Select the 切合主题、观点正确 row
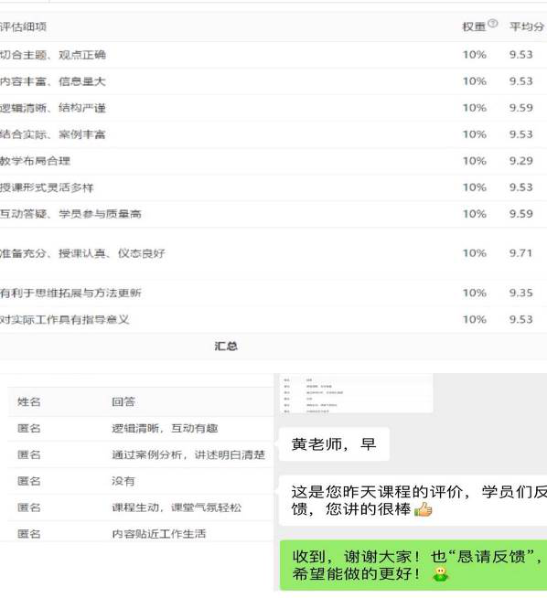This screenshot has width=547, height=598. click(273, 55)
